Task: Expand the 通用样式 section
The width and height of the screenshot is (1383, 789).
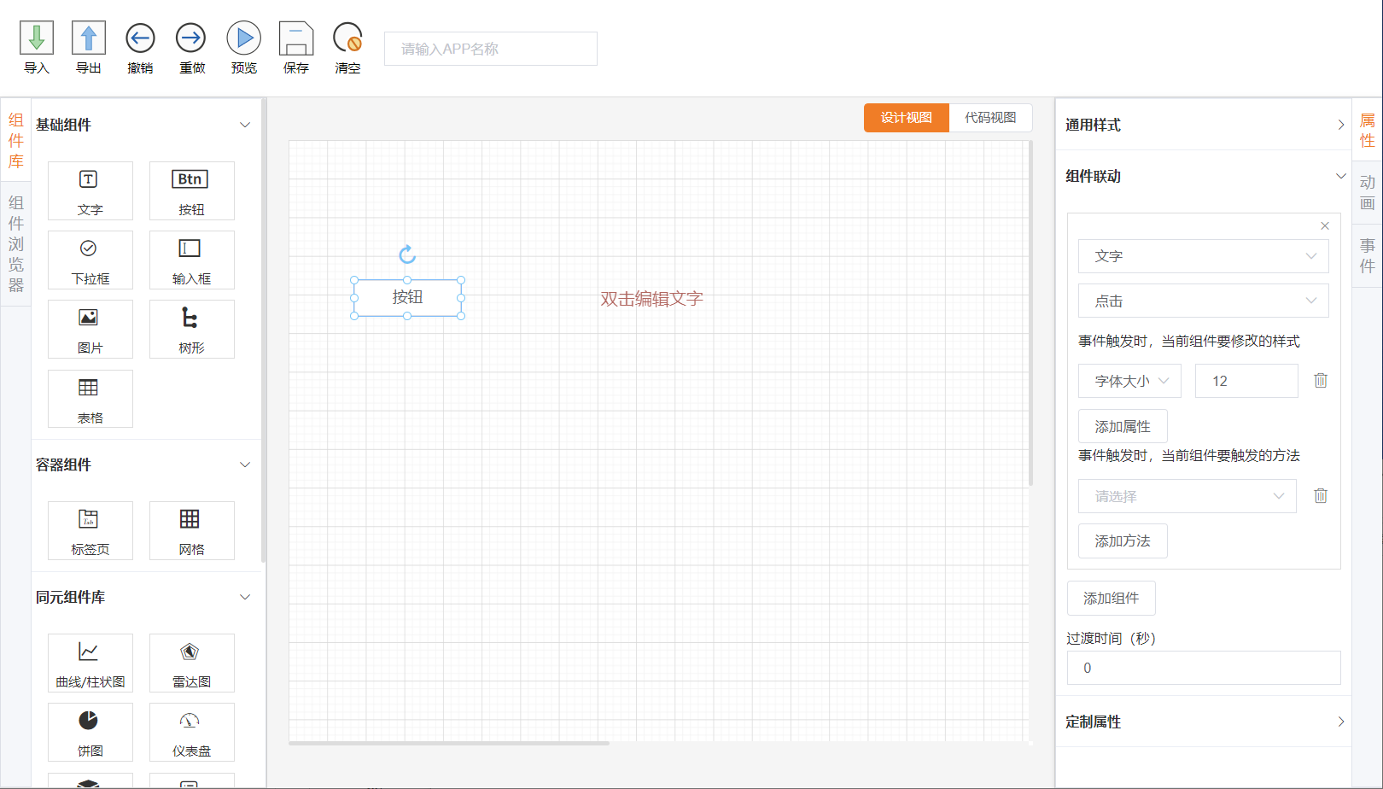Action: (x=1341, y=125)
